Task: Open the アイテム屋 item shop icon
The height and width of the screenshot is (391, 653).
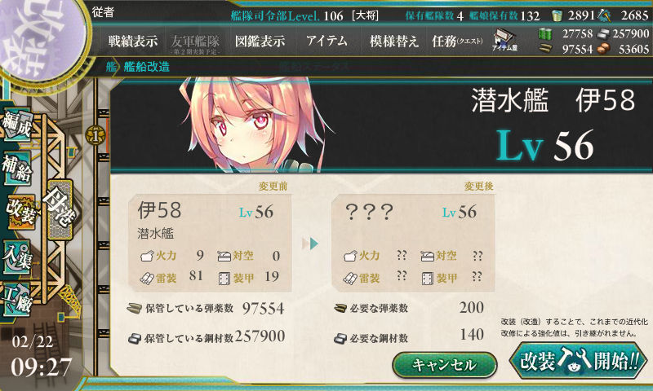Action: coord(504,40)
